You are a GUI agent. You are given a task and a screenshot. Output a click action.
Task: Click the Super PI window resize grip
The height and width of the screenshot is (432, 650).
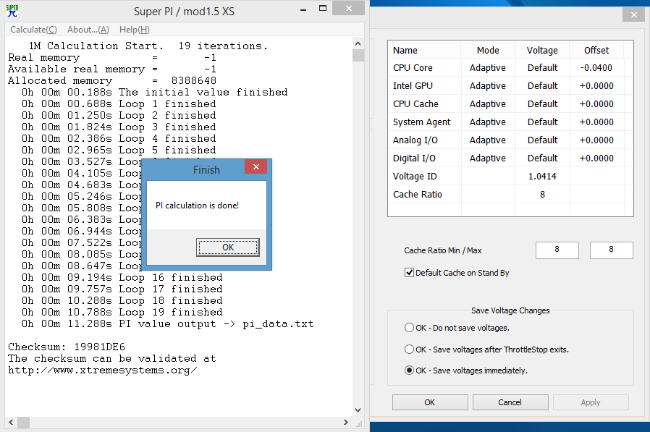(x=359, y=423)
